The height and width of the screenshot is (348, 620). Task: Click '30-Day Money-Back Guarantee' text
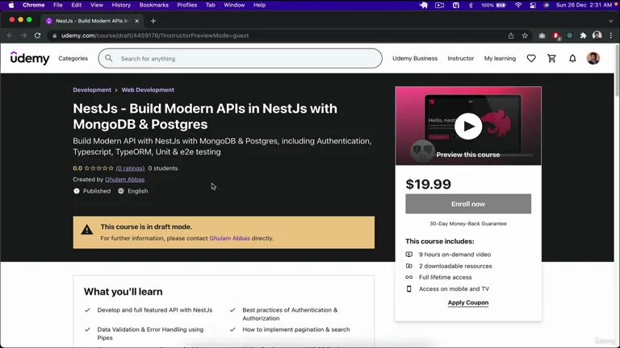[x=468, y=224]
